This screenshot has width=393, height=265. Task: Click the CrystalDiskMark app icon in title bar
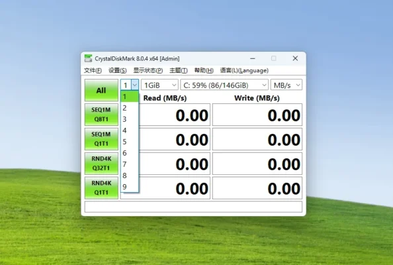click(x=88, y=58)
